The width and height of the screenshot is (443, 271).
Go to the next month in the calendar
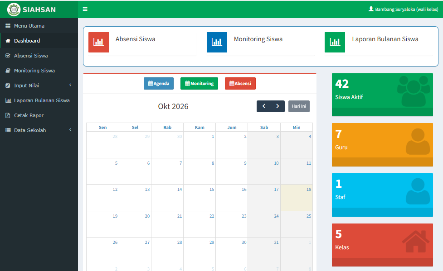point(277,106)
